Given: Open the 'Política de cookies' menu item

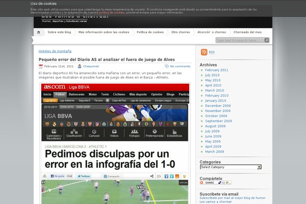Looking at the screenshot, I should click(150, 32).
